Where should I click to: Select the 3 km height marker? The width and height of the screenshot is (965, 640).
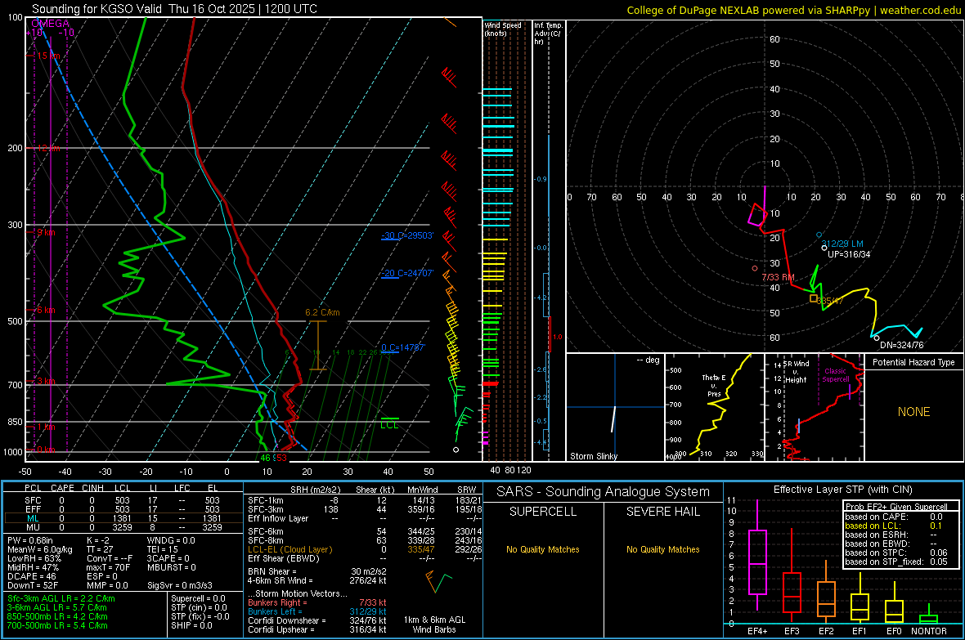click(46, 382)
